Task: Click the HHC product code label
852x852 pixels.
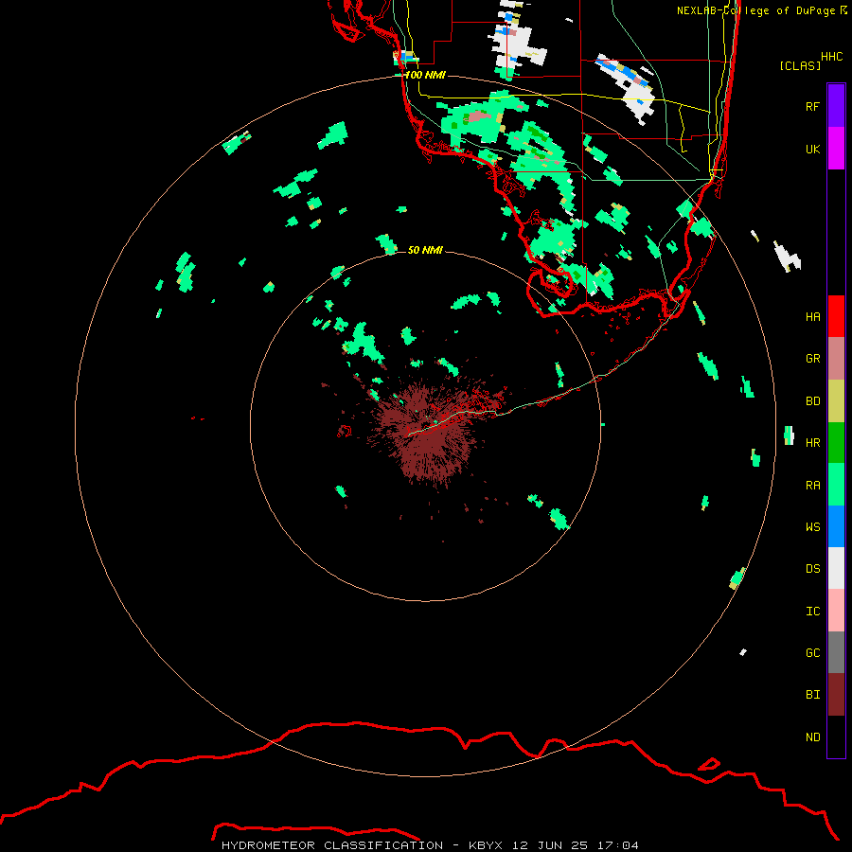Action: (x=831, y=57)
